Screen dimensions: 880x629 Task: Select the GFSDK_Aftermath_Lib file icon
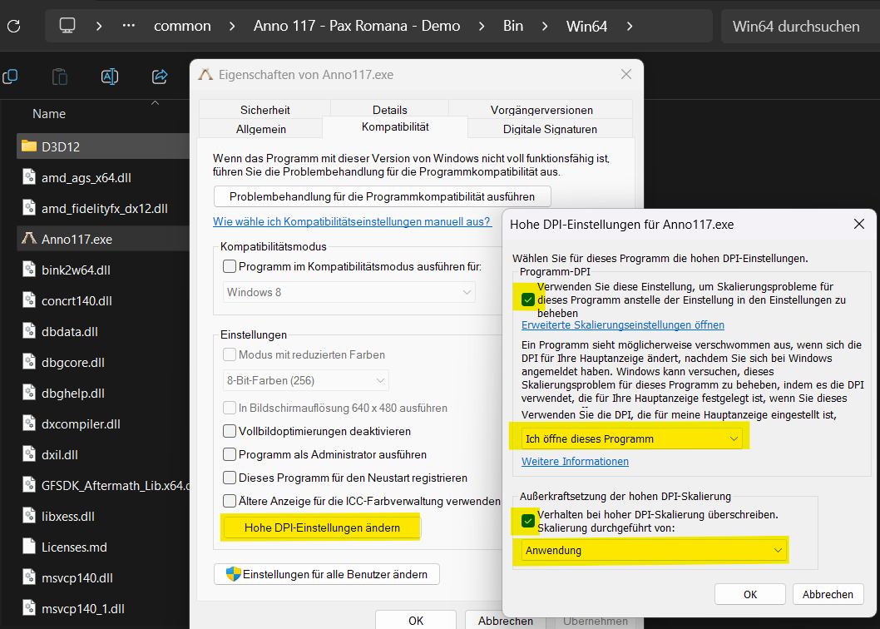click(x=28, y=485)
